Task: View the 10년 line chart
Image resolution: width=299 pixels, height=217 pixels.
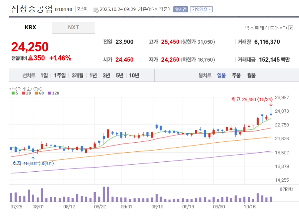Action: coord(134,76)
